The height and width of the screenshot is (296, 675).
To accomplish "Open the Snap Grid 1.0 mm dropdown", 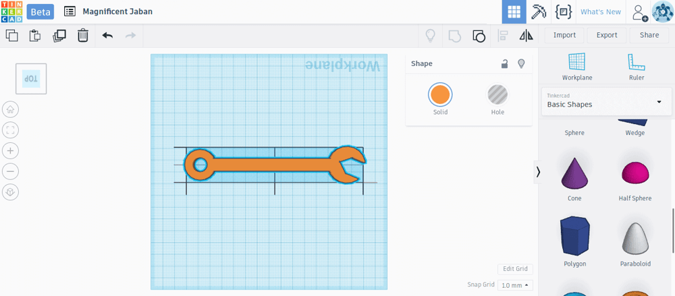I will [515, 285].
